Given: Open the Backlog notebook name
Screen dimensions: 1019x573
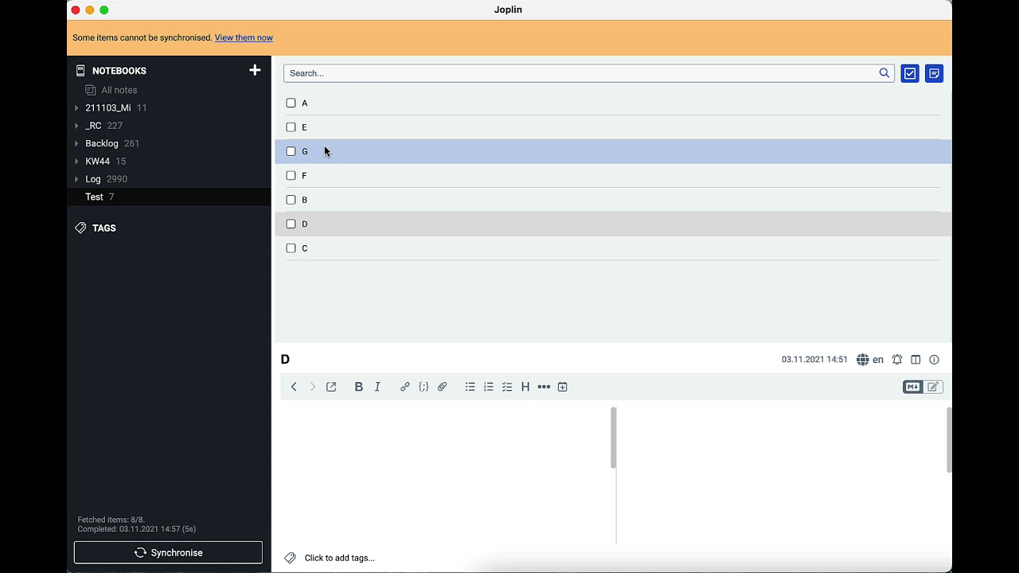Looking at the screenshot, I should pos(102,143).
